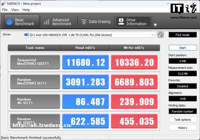Switch to Advanced Benchmark tab
Image resolution: width=200 pixels, height=140 pixels.
pos(59,21)
